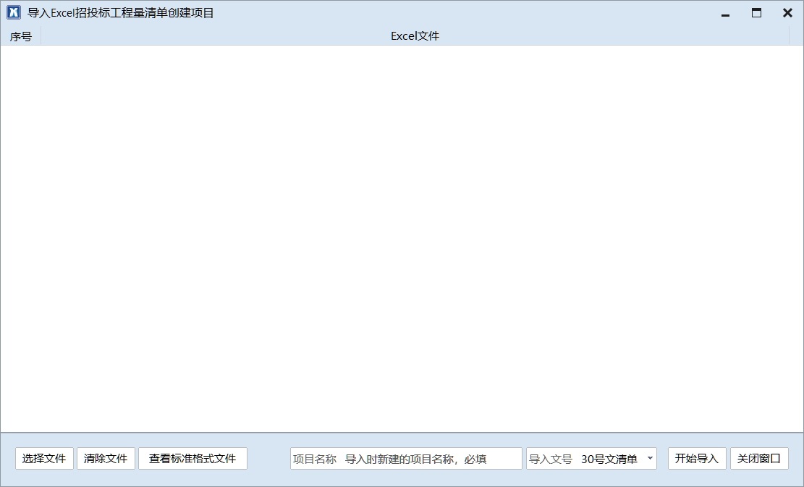Click the window title 导入Excel招投标工程量清单创建项目
The width and height of the screenshot is (804, 487).
[120, 13]
